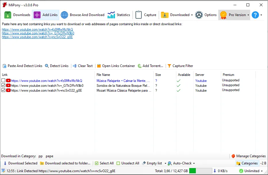Image resolution: width=268 pixels, height=175 pixels.
Task: Switch to the Downloads tab label
Action: 22,15
